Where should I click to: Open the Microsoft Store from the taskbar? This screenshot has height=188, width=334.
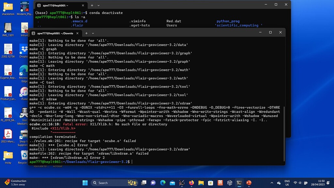point(210,183)
